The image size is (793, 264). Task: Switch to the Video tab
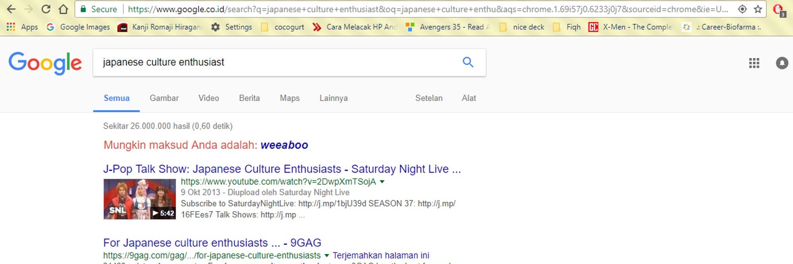pos(209,98)
